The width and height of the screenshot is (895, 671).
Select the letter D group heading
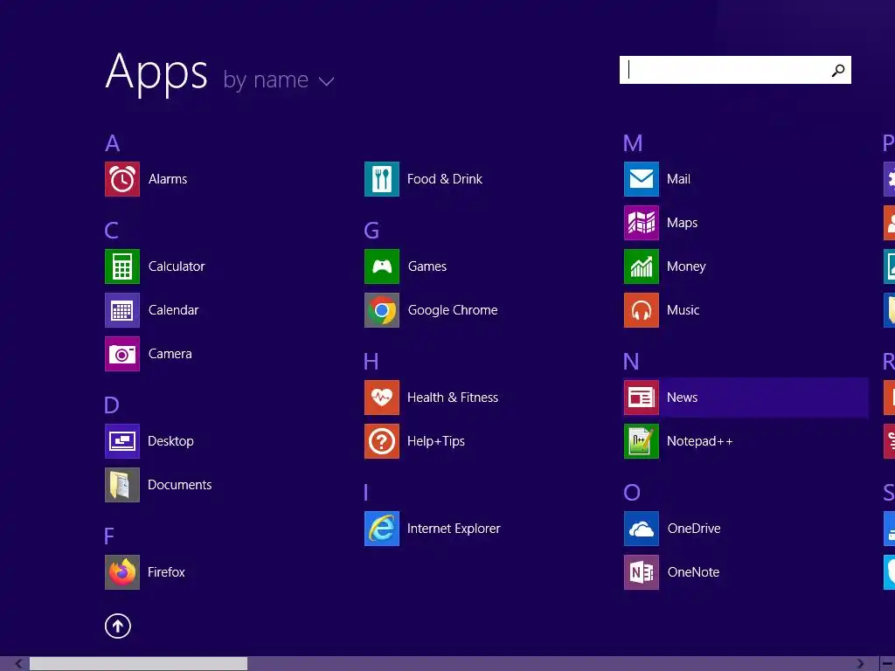tap(112, 405)
